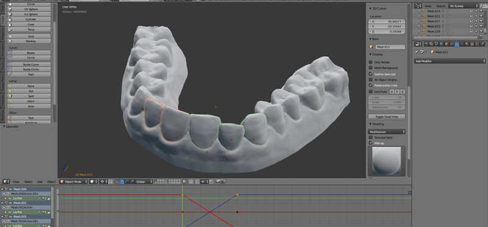The image size is (488, 227).
Task: Click the 3D Cursor X location field
Action: [x=387, y=21]
